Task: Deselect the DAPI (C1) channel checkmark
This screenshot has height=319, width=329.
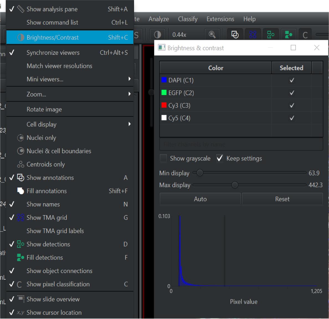Action: 292,80
